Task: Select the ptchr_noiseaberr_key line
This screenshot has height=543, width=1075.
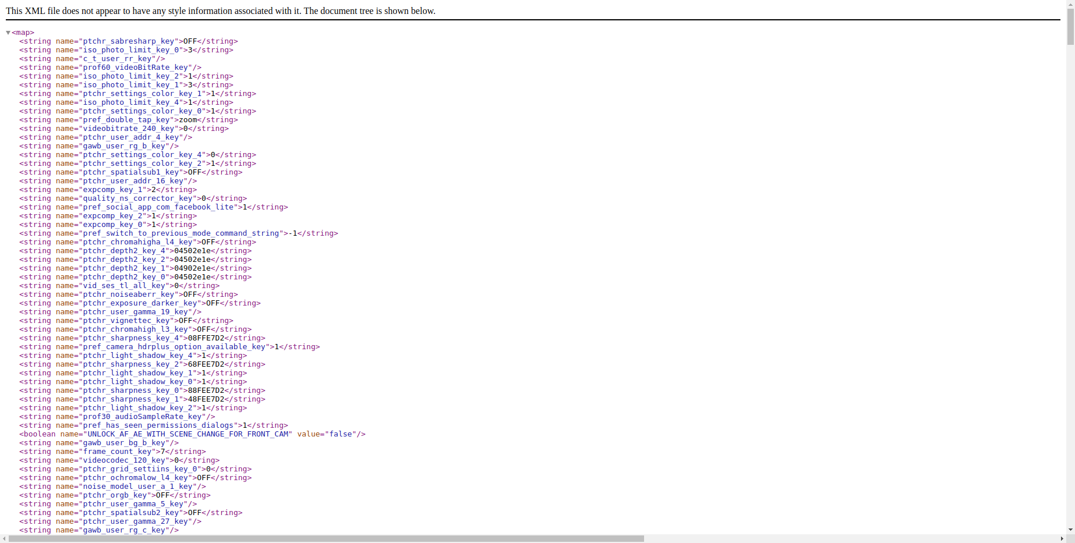Action: point(129,294)
